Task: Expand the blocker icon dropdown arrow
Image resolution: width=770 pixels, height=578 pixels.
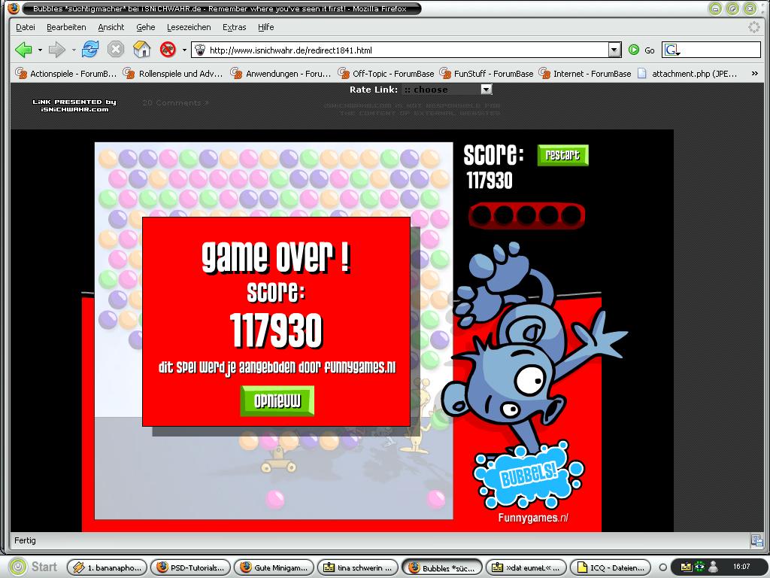Action: point(184,50)
